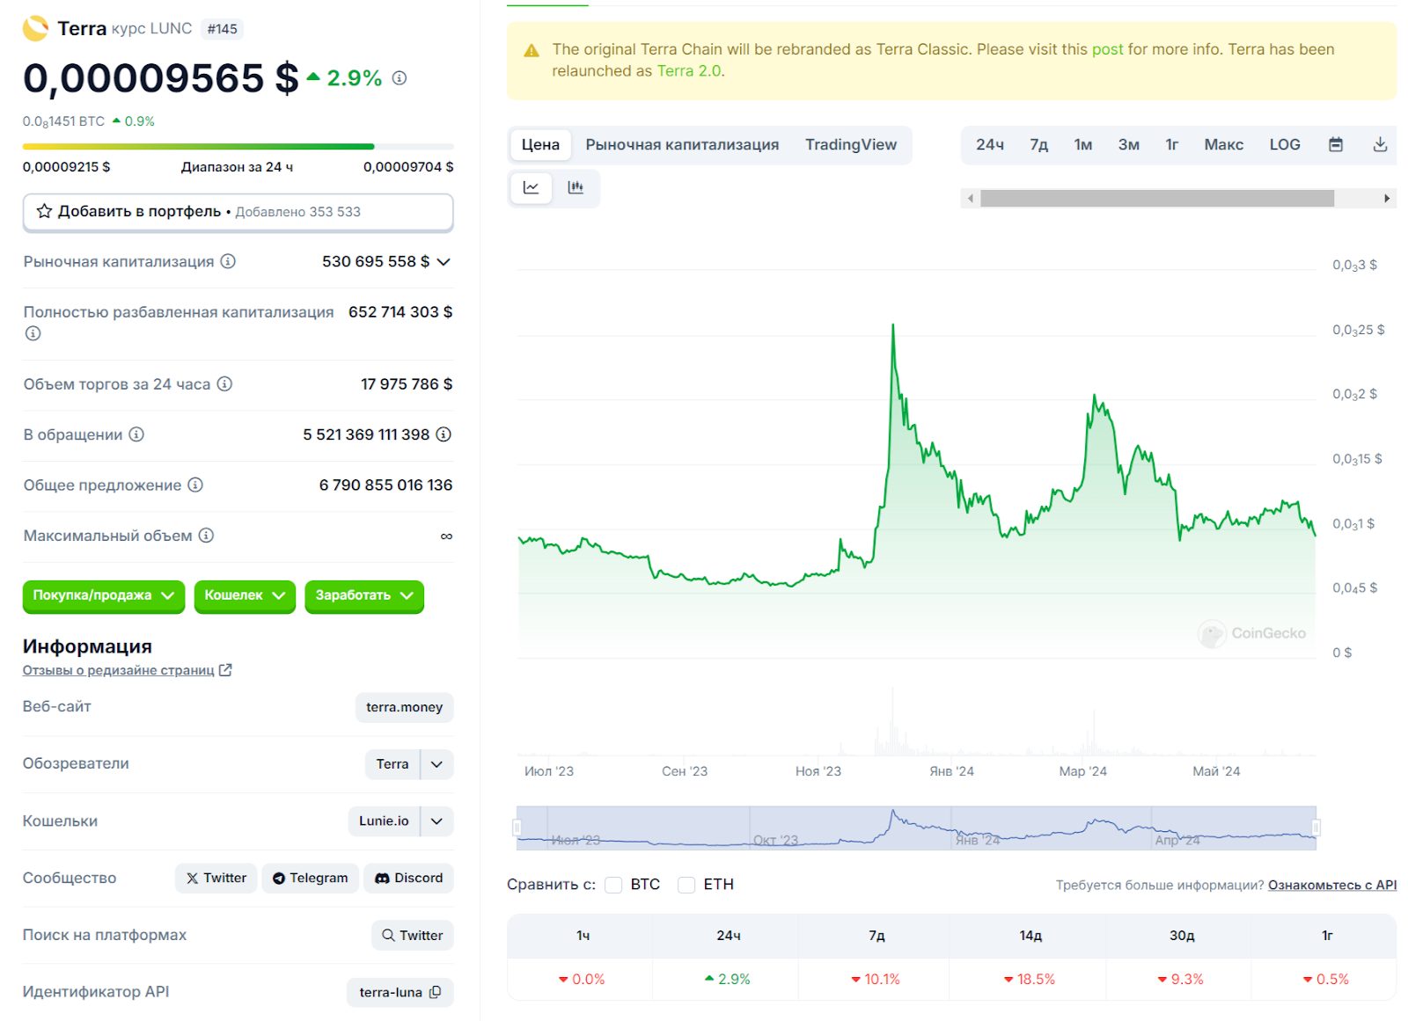Follow the 'post' link in the notice
Viewport: 1408px width, 1021px height.
[x=1107, y=49]
